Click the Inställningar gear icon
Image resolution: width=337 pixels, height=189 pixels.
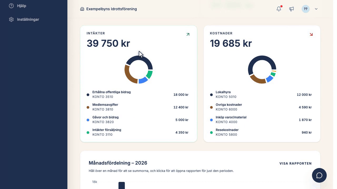pos(11,19)
